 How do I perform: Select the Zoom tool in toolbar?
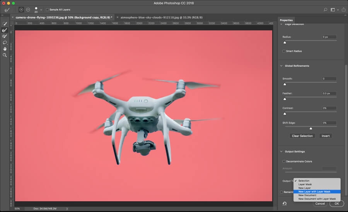[x=5, y=55]
